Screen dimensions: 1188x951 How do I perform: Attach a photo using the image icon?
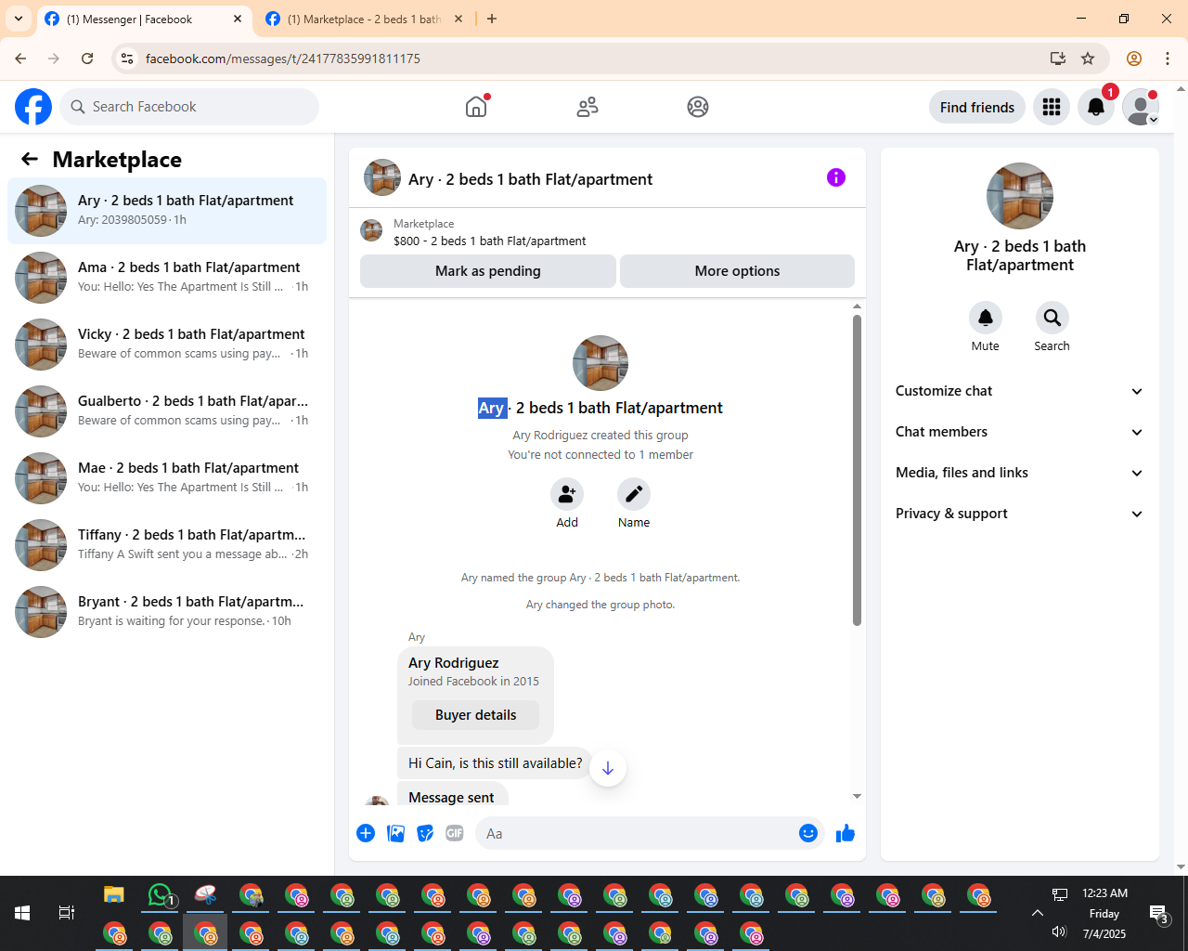[x=395, y=833]
